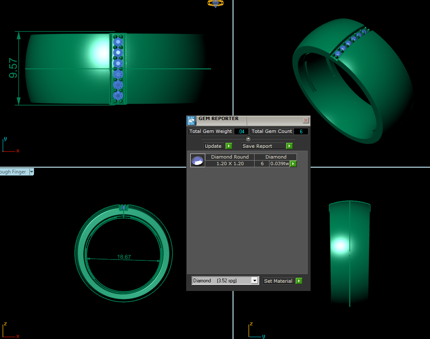Click the green arrow next to Update
The width and height of the screenshot is (430, 339).
tap(229, 146)
